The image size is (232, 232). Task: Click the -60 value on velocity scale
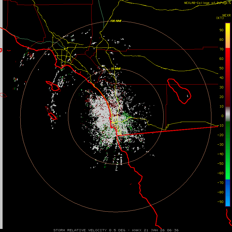pos(220,173)
